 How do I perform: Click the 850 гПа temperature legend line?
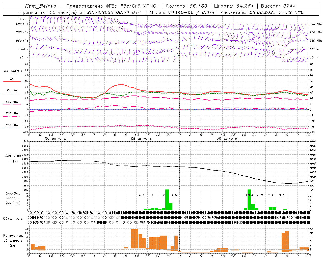click(12, 105)
